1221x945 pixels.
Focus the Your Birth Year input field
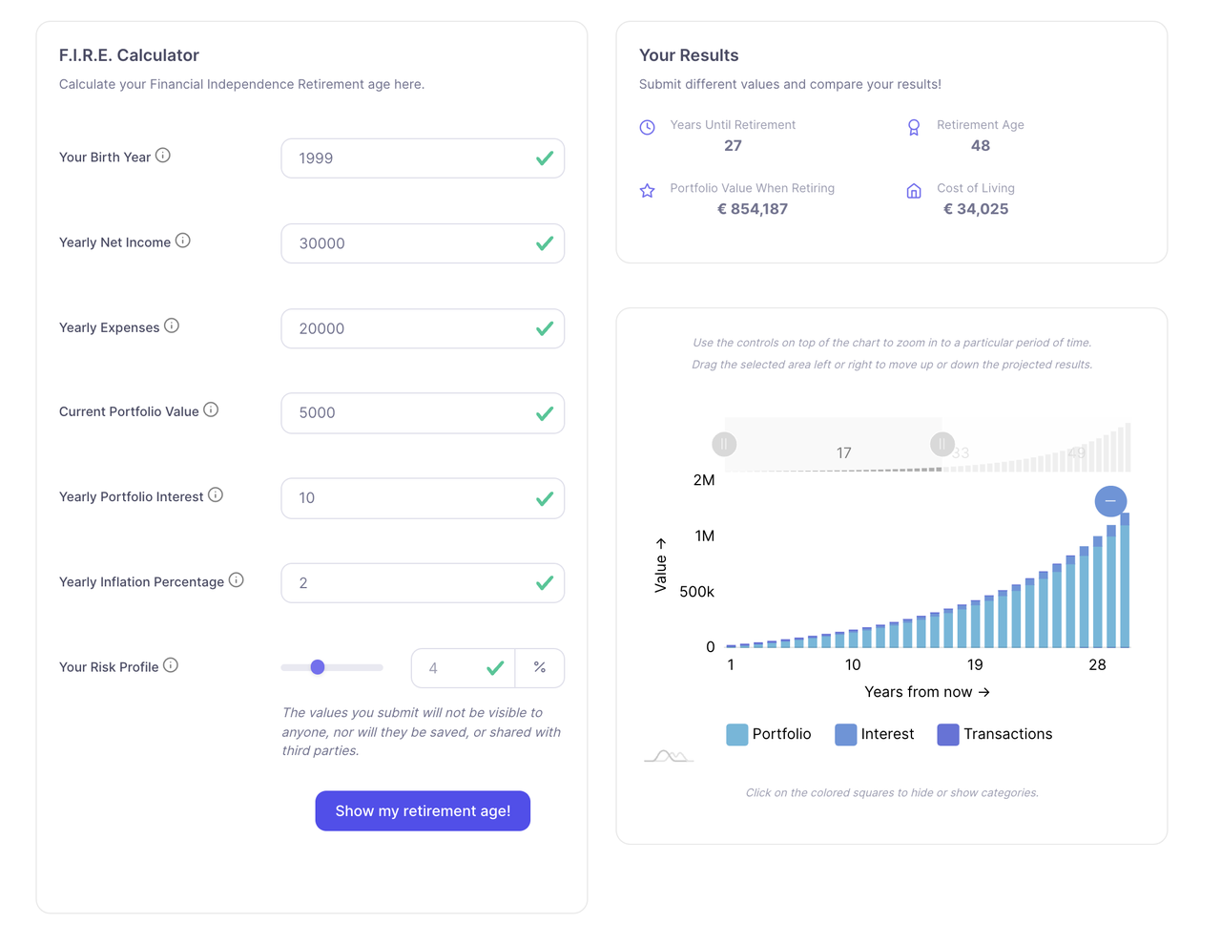[410, 158]
